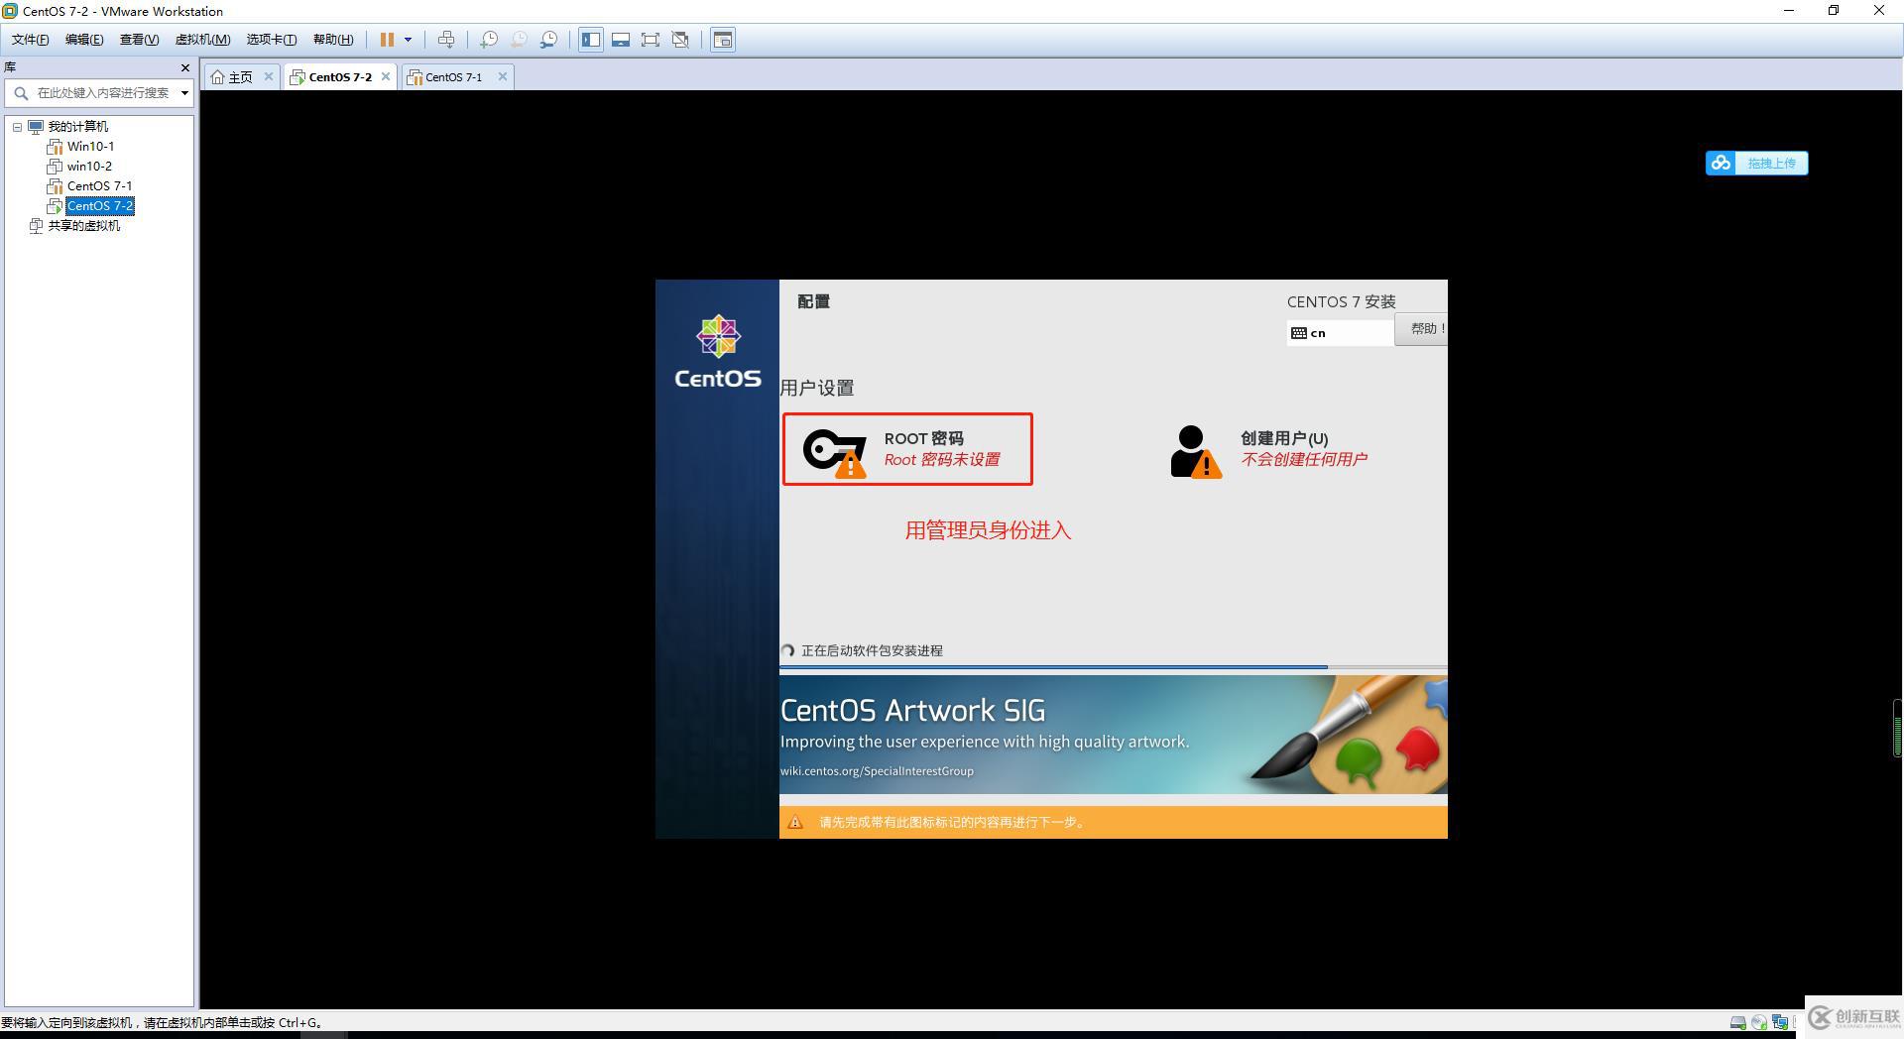Viewport: 1904px width, 1039px height.
Task: Click the VMware app icon in title bar
Action: 11,11
